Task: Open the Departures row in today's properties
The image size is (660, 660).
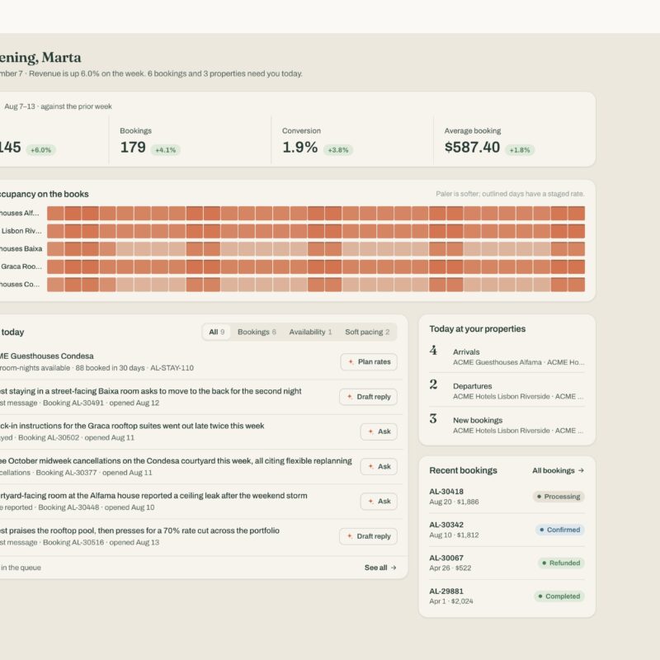Action: click(507, 390)
